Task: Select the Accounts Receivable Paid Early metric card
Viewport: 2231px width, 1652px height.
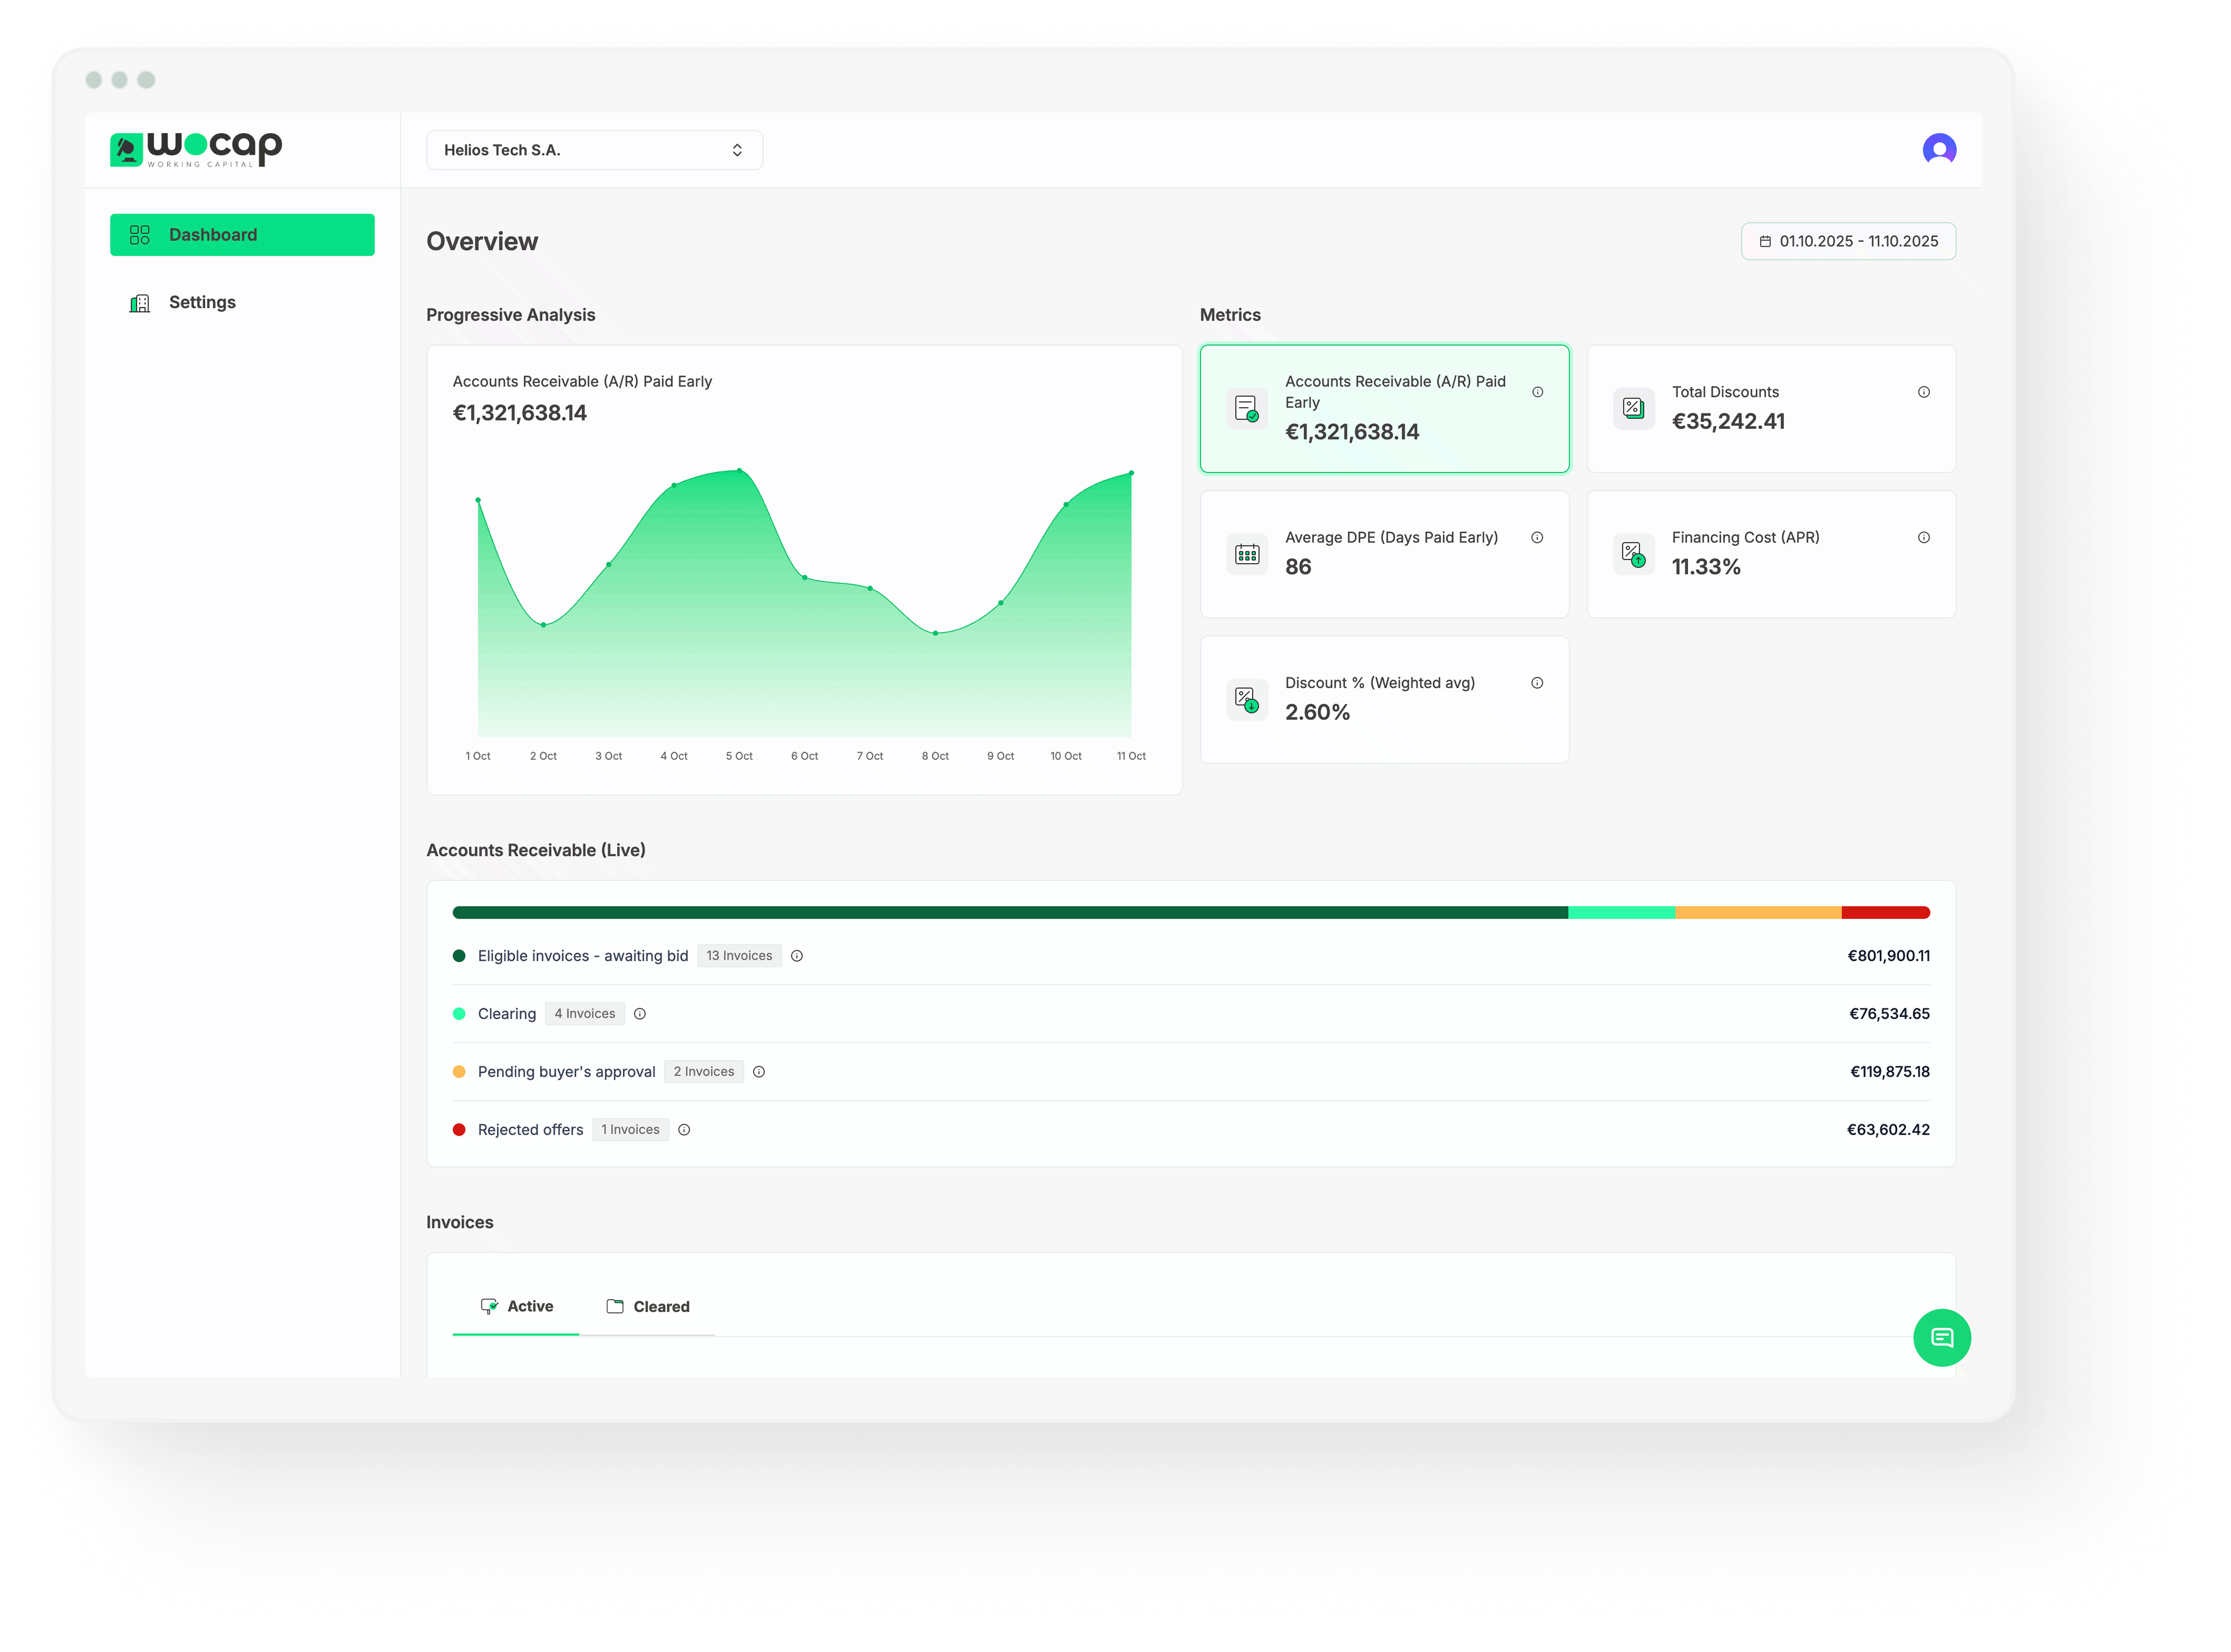Action: pyautogui.click(x=1384, y=409)
